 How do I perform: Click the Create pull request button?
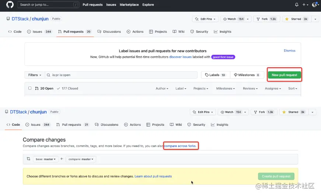[276, 177]
